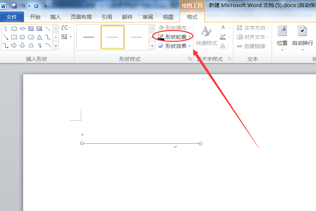Open the Customize Quick Access Toolbar dropdown
Screen dimensions: 316x211
(x=45, y=6)
